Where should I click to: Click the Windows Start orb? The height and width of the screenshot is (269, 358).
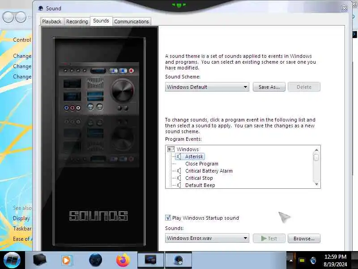(12, 260)
